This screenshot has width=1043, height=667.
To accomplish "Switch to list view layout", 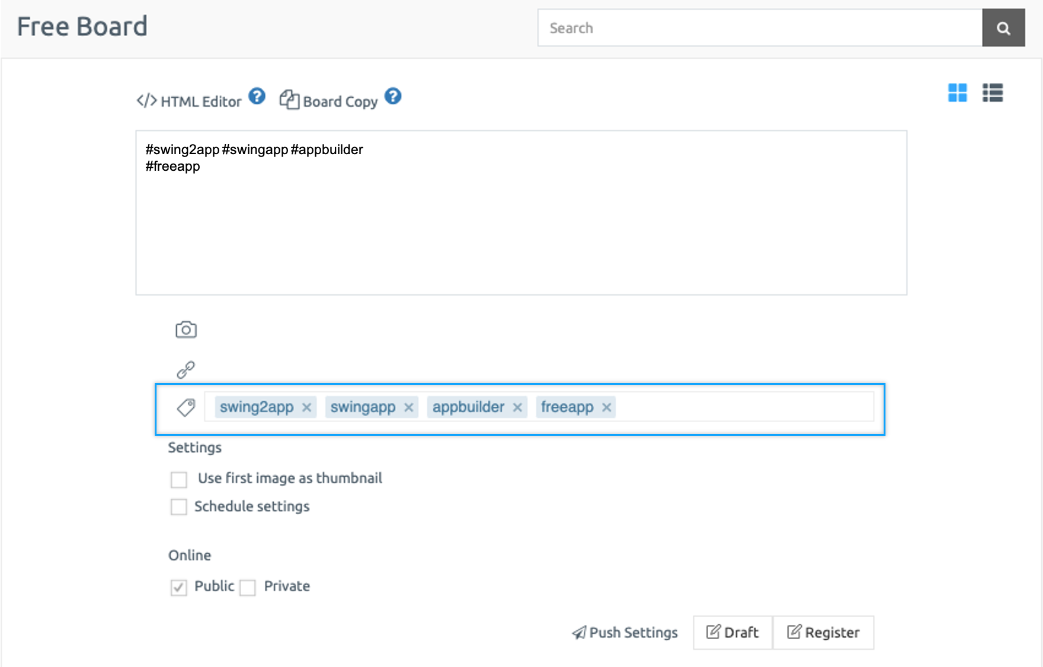I will pos(993,93).
